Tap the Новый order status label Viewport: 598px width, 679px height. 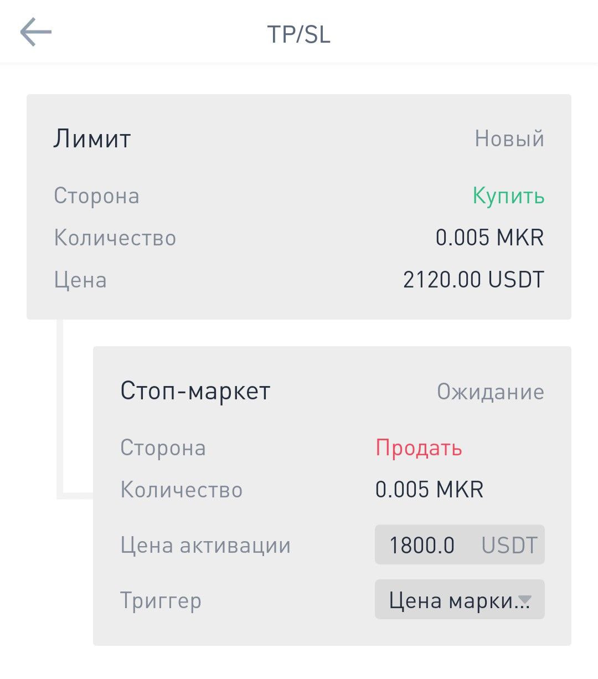(x=509, y=138)
